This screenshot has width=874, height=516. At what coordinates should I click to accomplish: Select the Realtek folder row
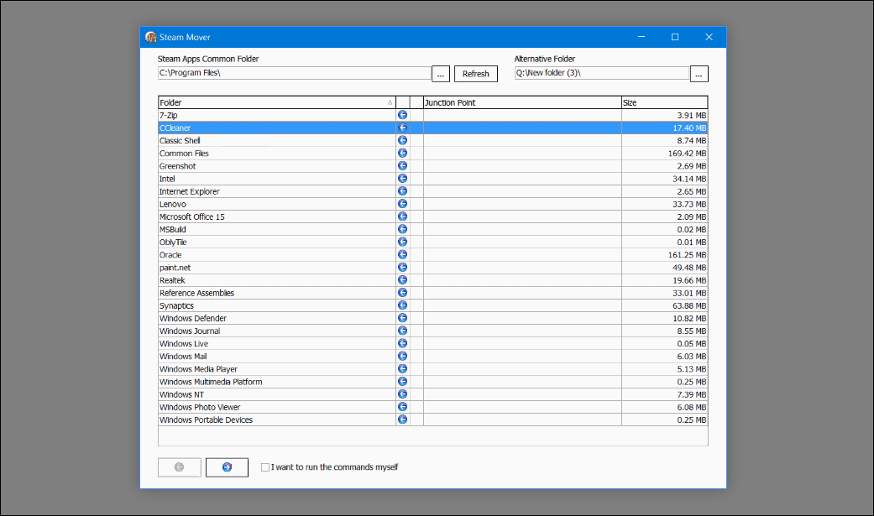point(432,280)
